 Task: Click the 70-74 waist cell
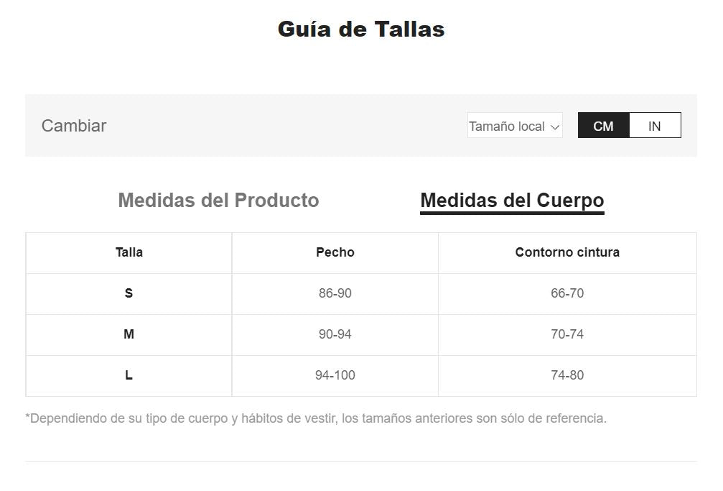click(x=567, y=334)
